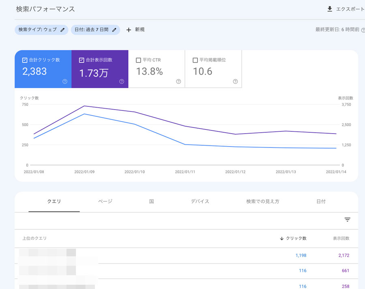Click the 1.73万 impressions value
Image resolution: width=365 pixels, height=289 pixels.
(x=94, y=73)
